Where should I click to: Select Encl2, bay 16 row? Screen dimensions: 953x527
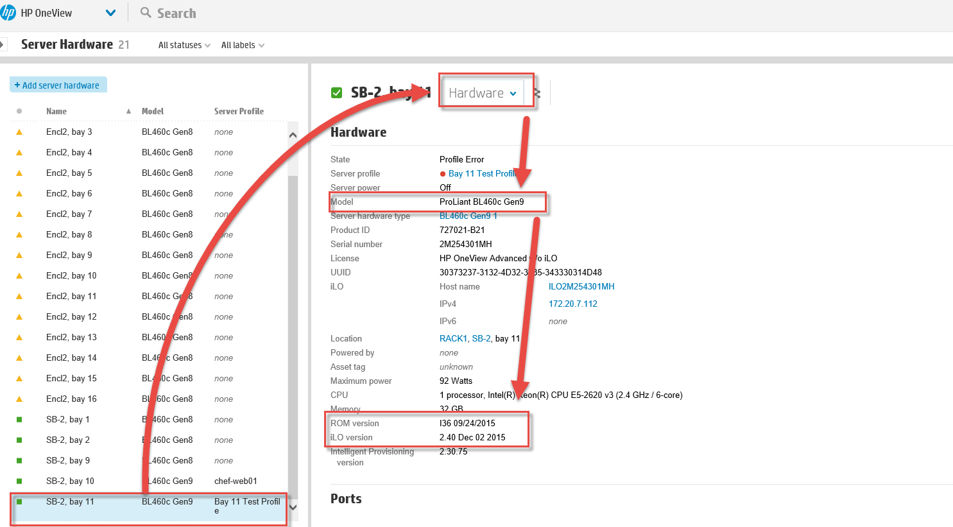pyautogui.click(x=149, y=399)
